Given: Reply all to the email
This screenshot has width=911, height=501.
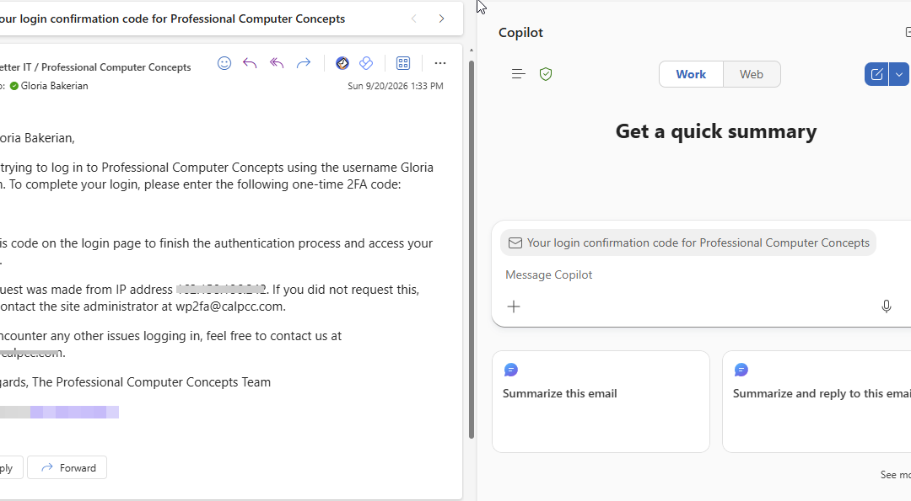Looking at the screenshot, I should tap(277, 63).
